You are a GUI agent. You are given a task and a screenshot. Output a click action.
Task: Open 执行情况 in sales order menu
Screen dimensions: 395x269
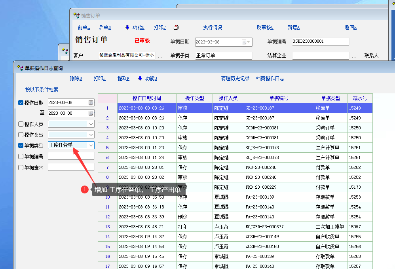(213, 27)
